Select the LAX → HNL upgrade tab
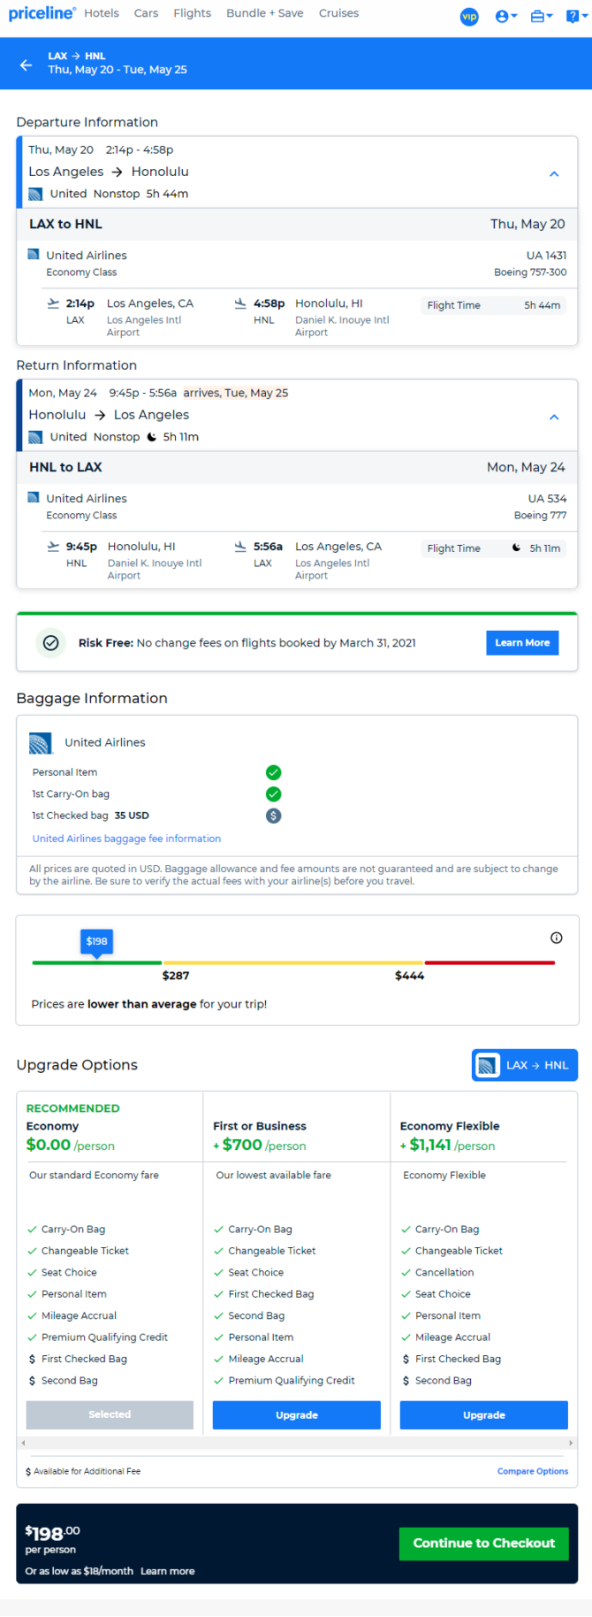 (525, 1065)
